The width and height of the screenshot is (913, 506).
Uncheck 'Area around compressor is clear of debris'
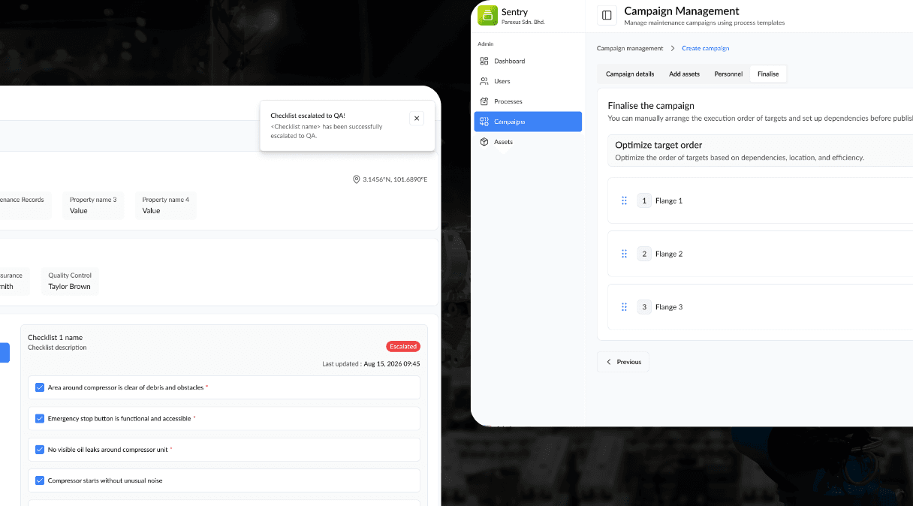(40, 387)
